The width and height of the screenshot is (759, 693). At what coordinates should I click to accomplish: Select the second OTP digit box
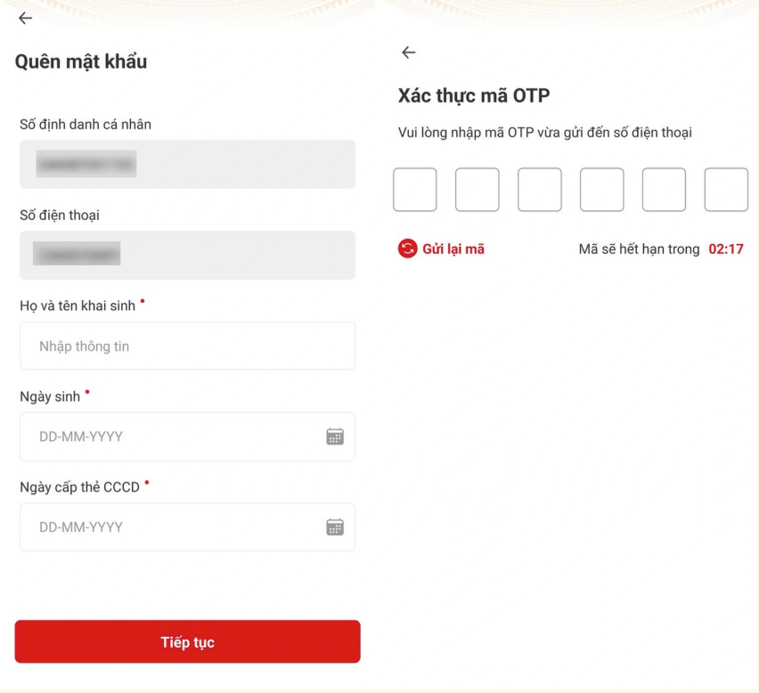(x=477, y=190)
